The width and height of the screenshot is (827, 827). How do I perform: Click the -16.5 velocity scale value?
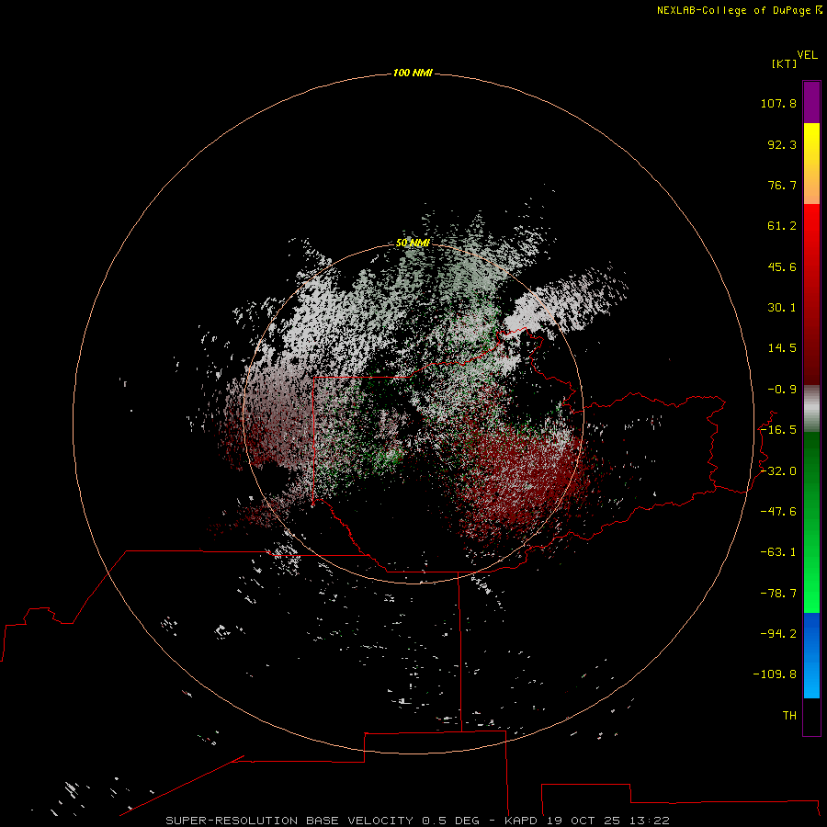point(778,430)
